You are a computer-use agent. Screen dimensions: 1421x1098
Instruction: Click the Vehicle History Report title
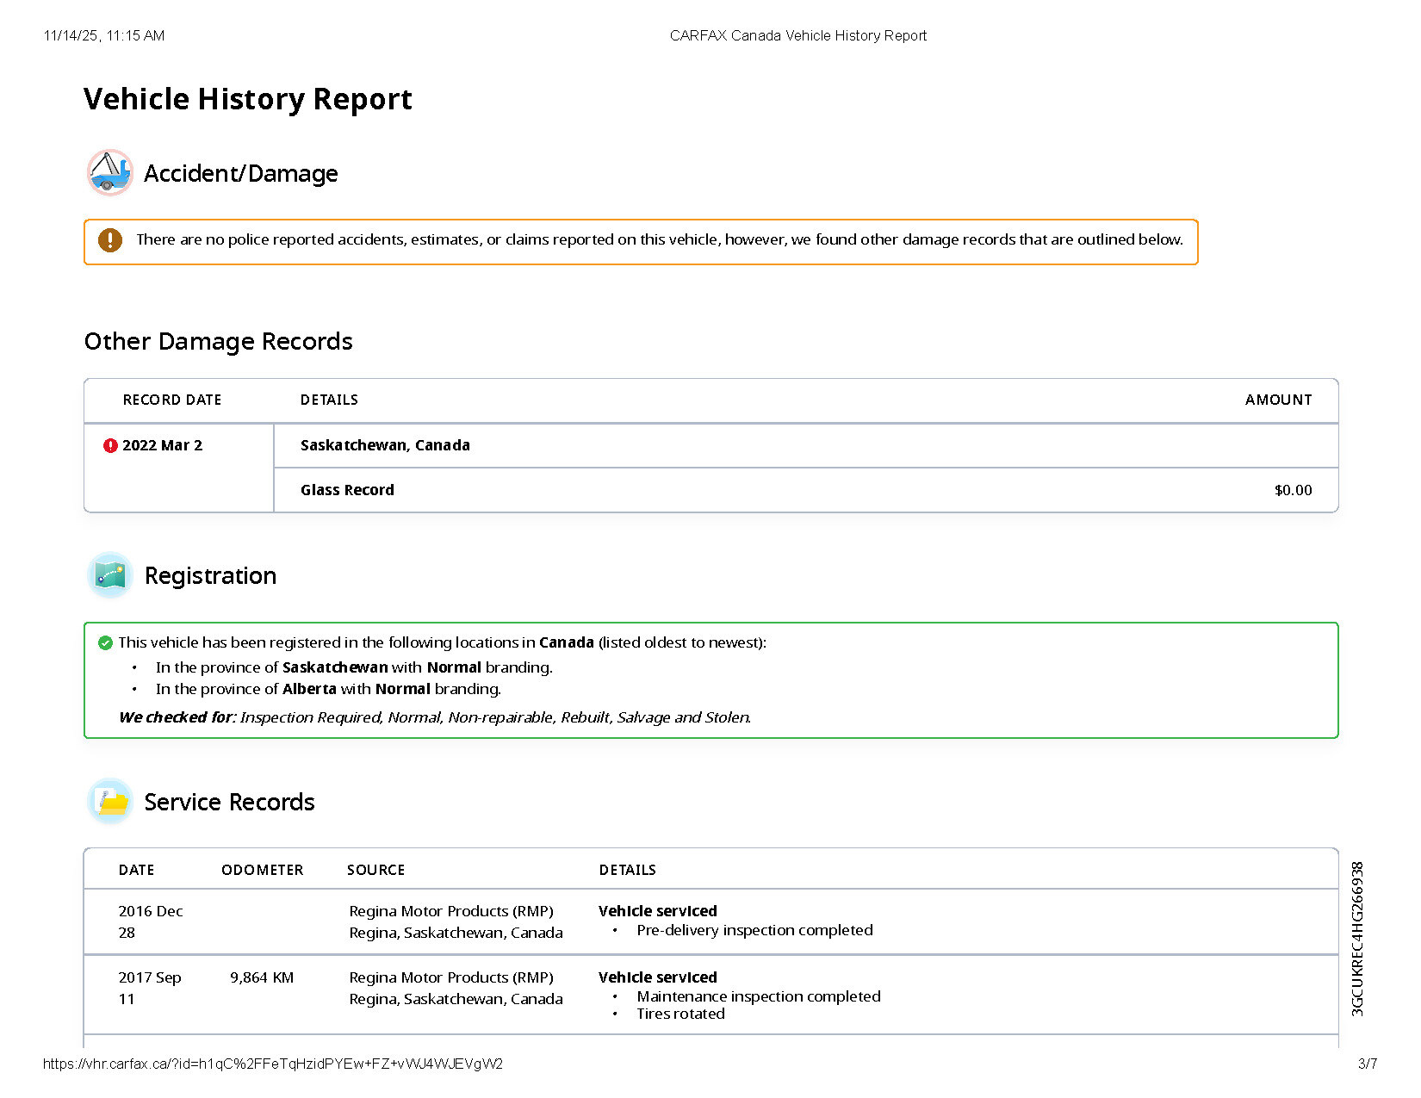tap(248, 99)
